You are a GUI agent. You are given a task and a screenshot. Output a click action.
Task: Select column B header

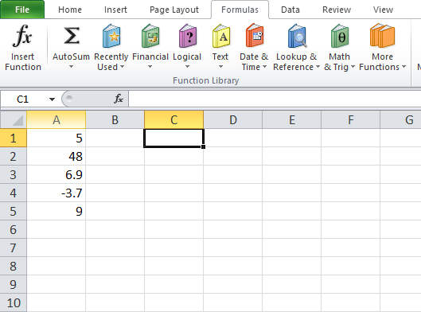[115, 119]
